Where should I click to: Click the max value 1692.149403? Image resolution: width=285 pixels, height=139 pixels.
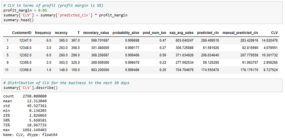[x=35, y=130]
